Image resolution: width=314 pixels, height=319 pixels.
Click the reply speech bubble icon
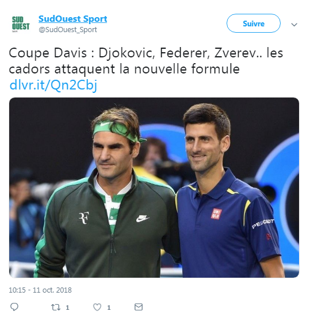(14, 307)
